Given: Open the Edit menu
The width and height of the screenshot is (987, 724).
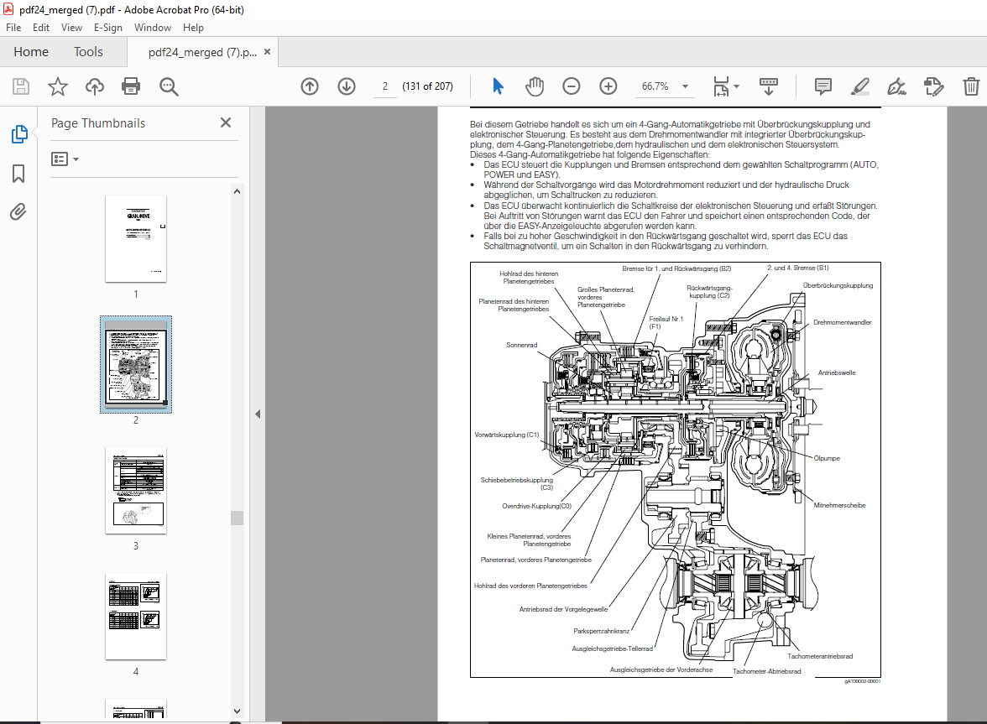Looking at the screenshot, I should 41,28.
